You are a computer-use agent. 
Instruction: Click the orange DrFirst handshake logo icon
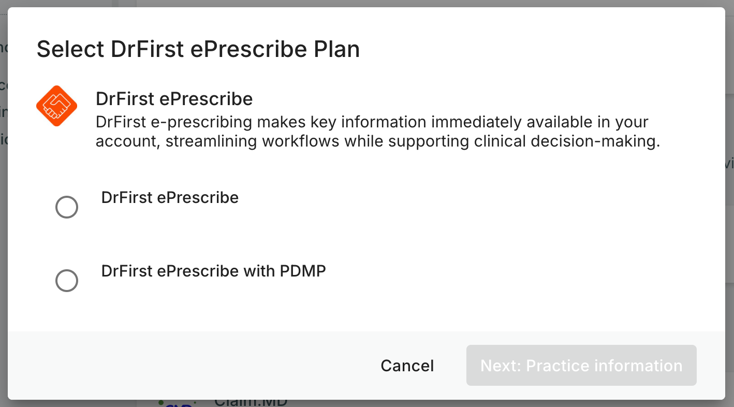[56, 106]
